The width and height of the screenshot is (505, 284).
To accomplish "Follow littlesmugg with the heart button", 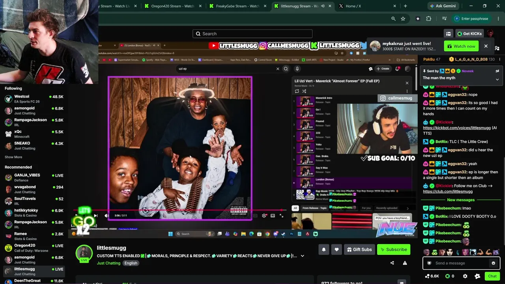I will (x=337, y=249).
